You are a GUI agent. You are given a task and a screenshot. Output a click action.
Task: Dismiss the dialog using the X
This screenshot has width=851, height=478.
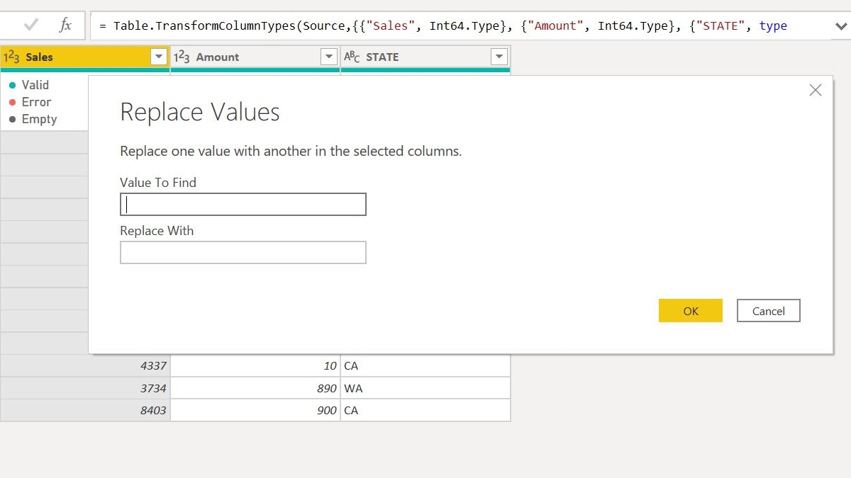815,90
